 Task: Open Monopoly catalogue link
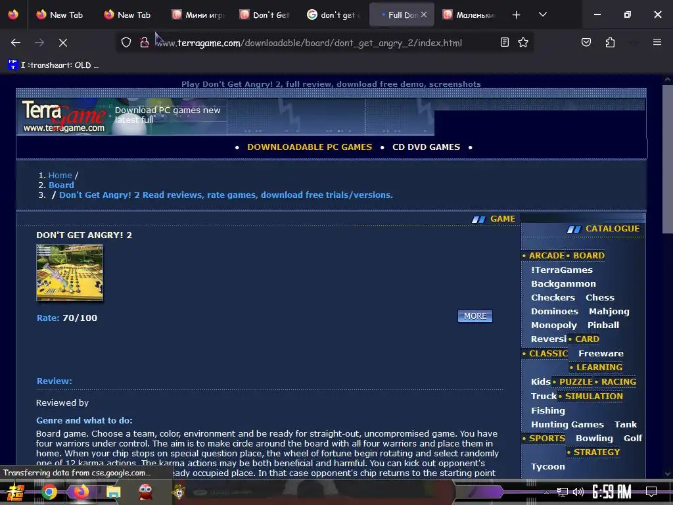[x=553, y=325]
